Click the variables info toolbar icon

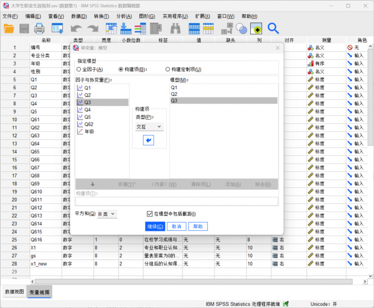point(140,29)
